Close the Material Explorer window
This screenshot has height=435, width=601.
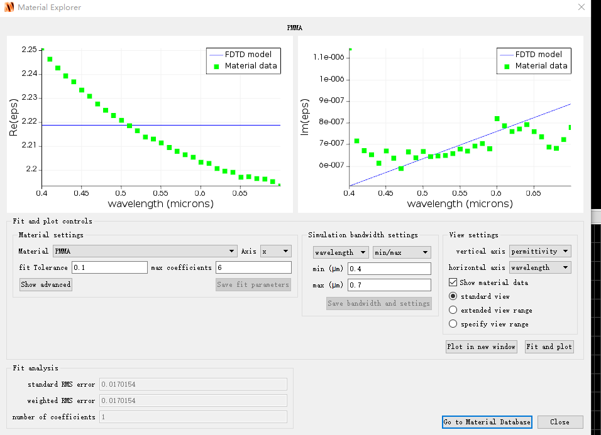pos(581,8)
